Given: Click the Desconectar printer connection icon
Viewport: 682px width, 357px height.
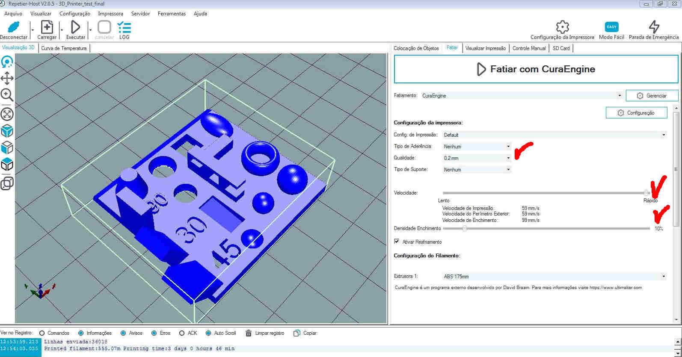Looking at the screenshot, I should [x=13, y=27].
